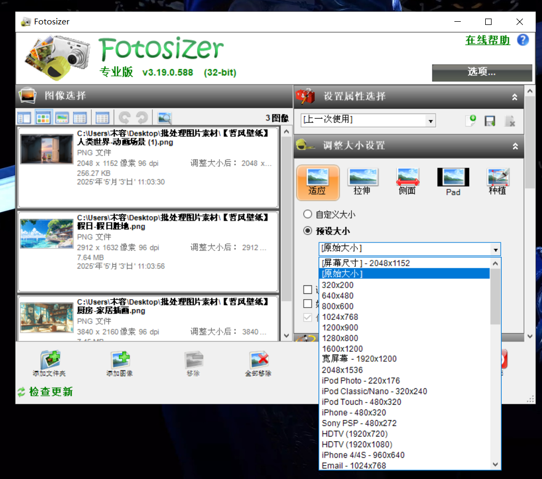542x479 pixels.
Task: Select the 种植 (Crop) resize mode
Action: click(498, 182)
